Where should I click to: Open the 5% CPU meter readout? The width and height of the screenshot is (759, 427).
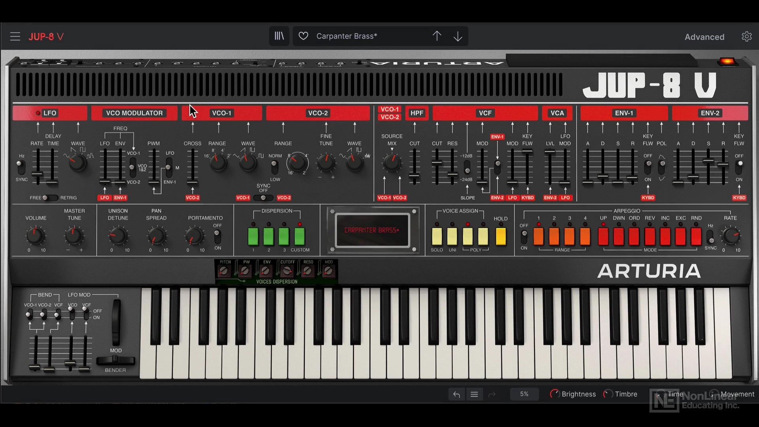pos(524,394)
